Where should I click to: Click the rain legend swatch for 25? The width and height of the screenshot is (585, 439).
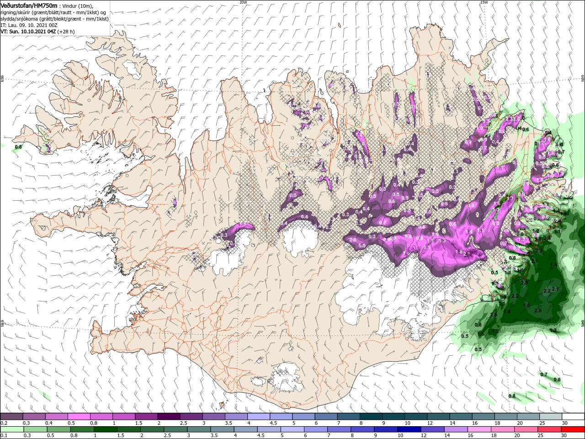550,429
